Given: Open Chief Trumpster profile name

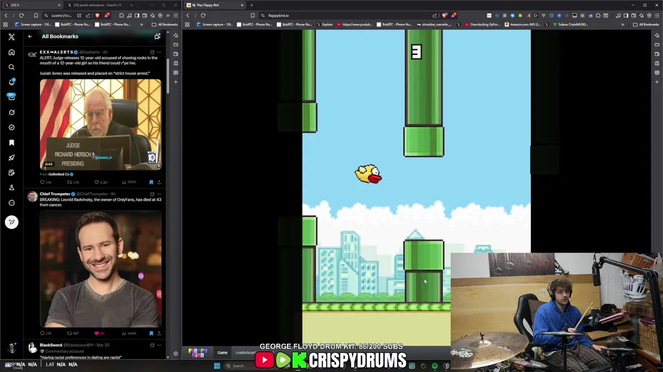Looking at the screenshot, I should [55, 194].
